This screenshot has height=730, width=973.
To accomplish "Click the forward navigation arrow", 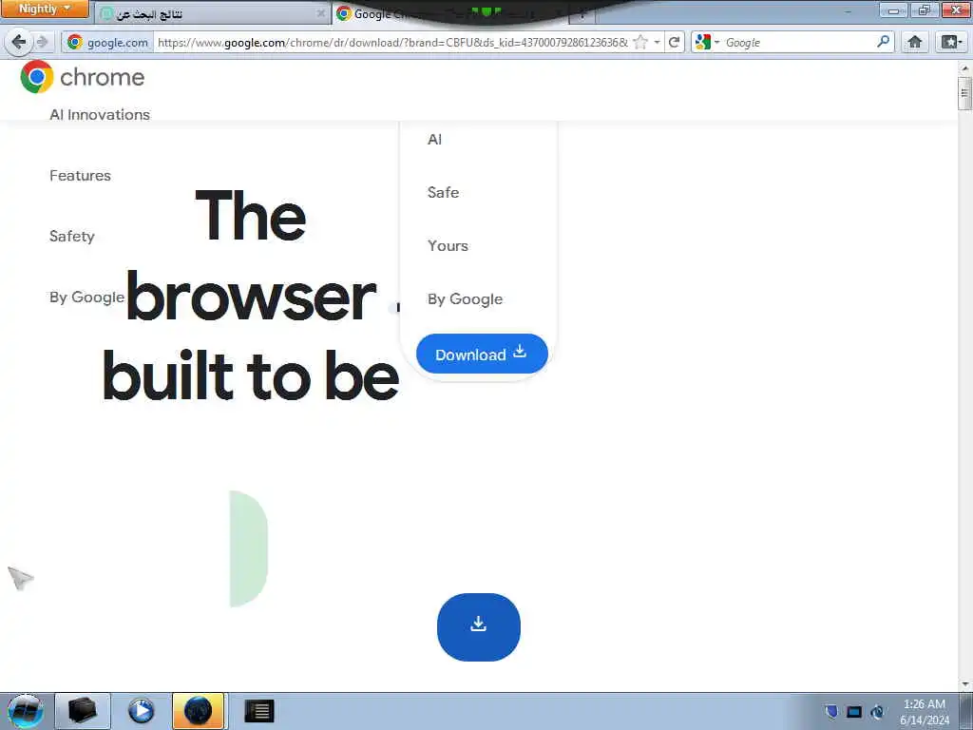I will coord(42,42).
